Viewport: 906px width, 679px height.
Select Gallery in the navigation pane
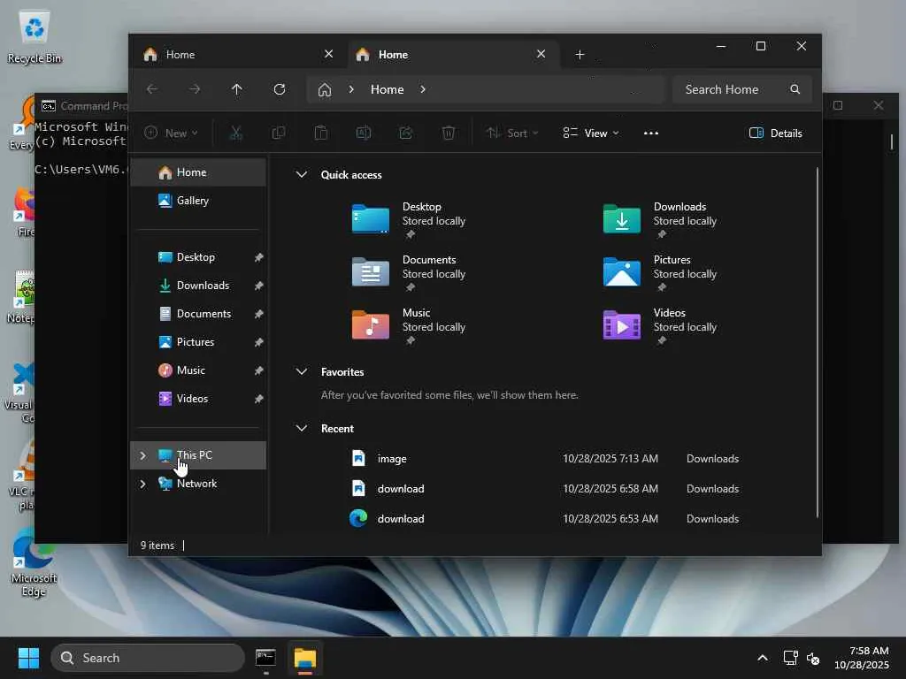(199, 201)
